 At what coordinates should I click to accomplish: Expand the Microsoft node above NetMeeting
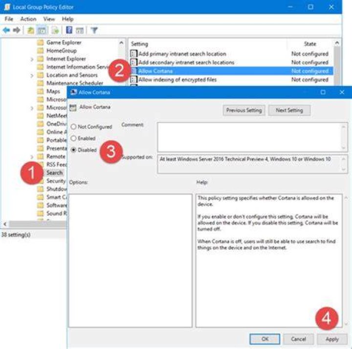click(x=32, y=108)
